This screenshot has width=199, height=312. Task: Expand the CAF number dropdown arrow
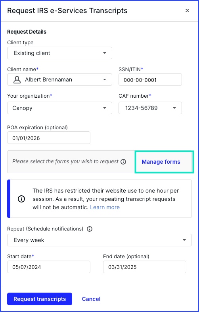(x=174, y=108)
